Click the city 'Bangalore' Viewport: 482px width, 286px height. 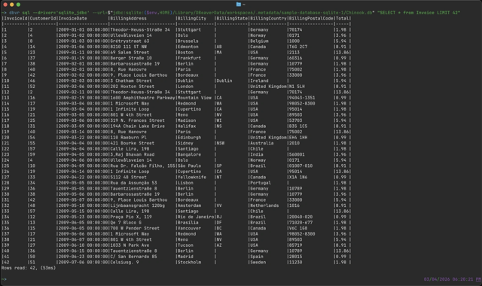point(189,155)
